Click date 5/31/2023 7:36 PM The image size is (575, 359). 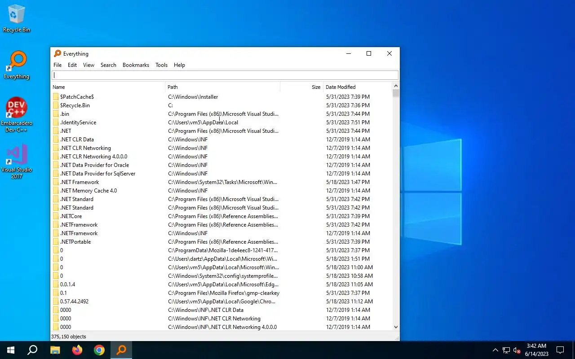348,105
